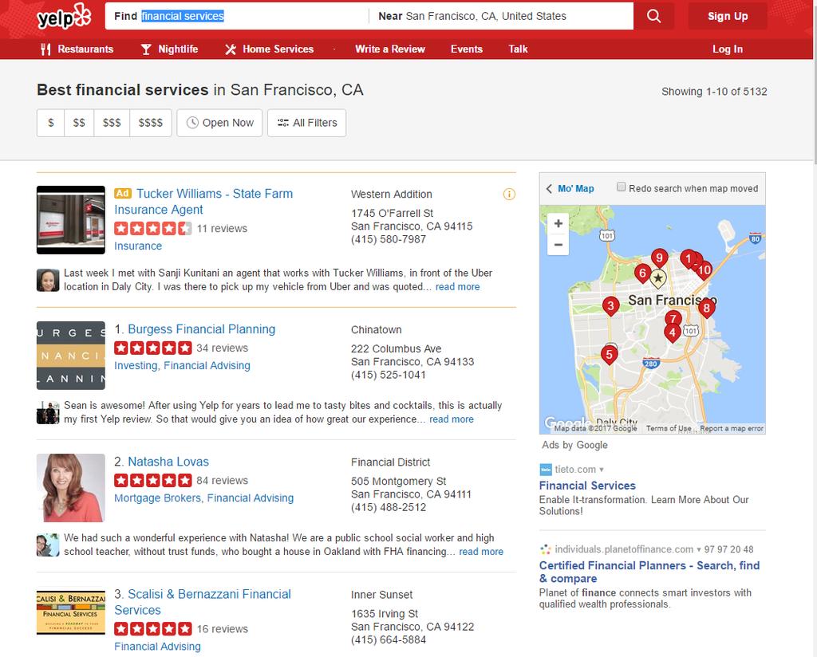817x657 pixels.
Task: Click the Yelp logo
Action: (64, 17)
